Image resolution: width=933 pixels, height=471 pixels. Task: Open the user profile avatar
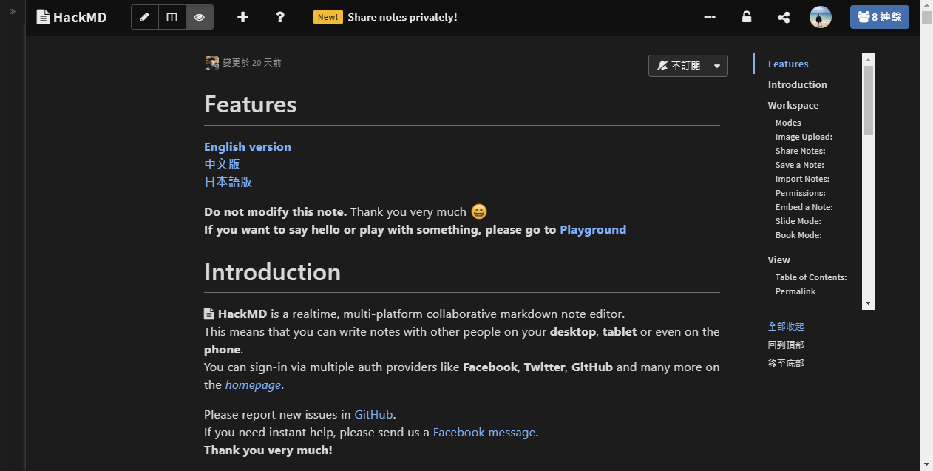click(821, 17)
